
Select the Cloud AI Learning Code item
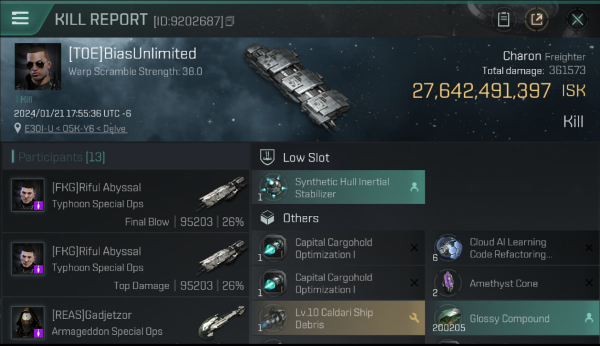[511, 248]
